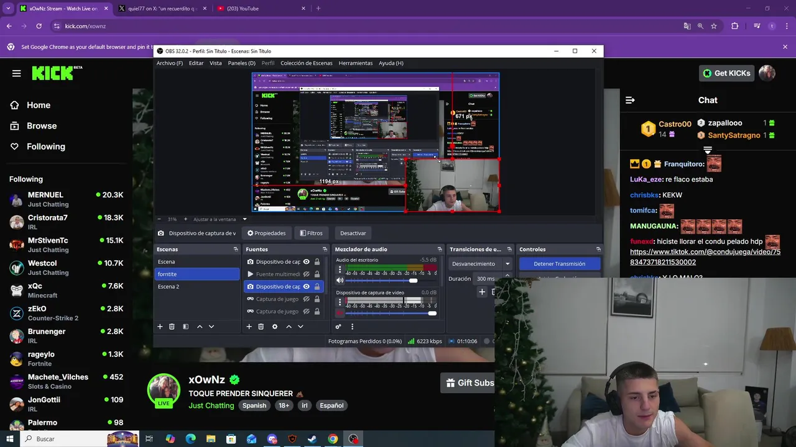This screenshot has width=796, height=447.
Task: Undock the Mezclador de audio panel
Action: tap(440, 249)
